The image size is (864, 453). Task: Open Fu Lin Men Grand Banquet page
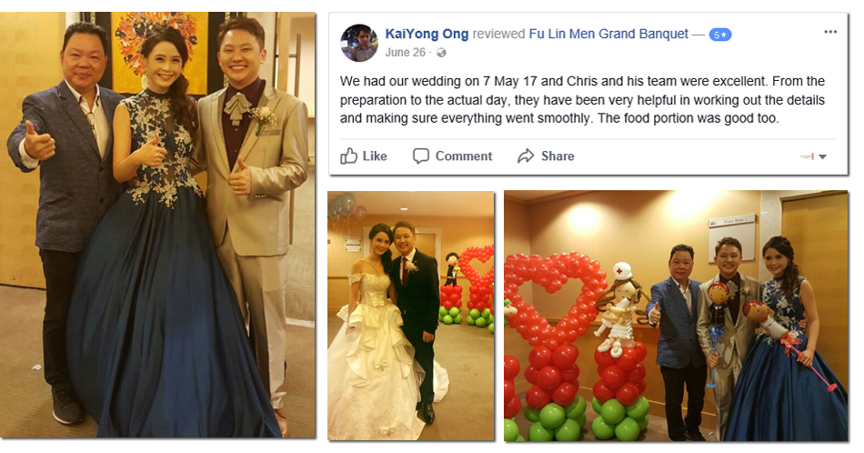pos(608,34)
